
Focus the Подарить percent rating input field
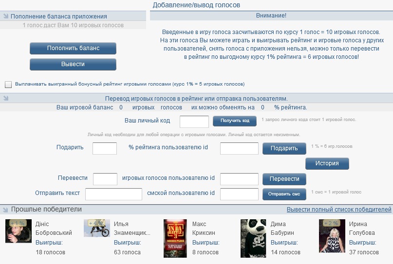105,148
